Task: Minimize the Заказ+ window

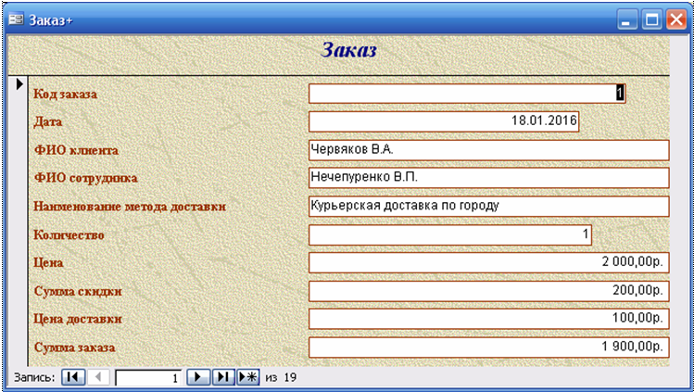Action: [629, 19]
